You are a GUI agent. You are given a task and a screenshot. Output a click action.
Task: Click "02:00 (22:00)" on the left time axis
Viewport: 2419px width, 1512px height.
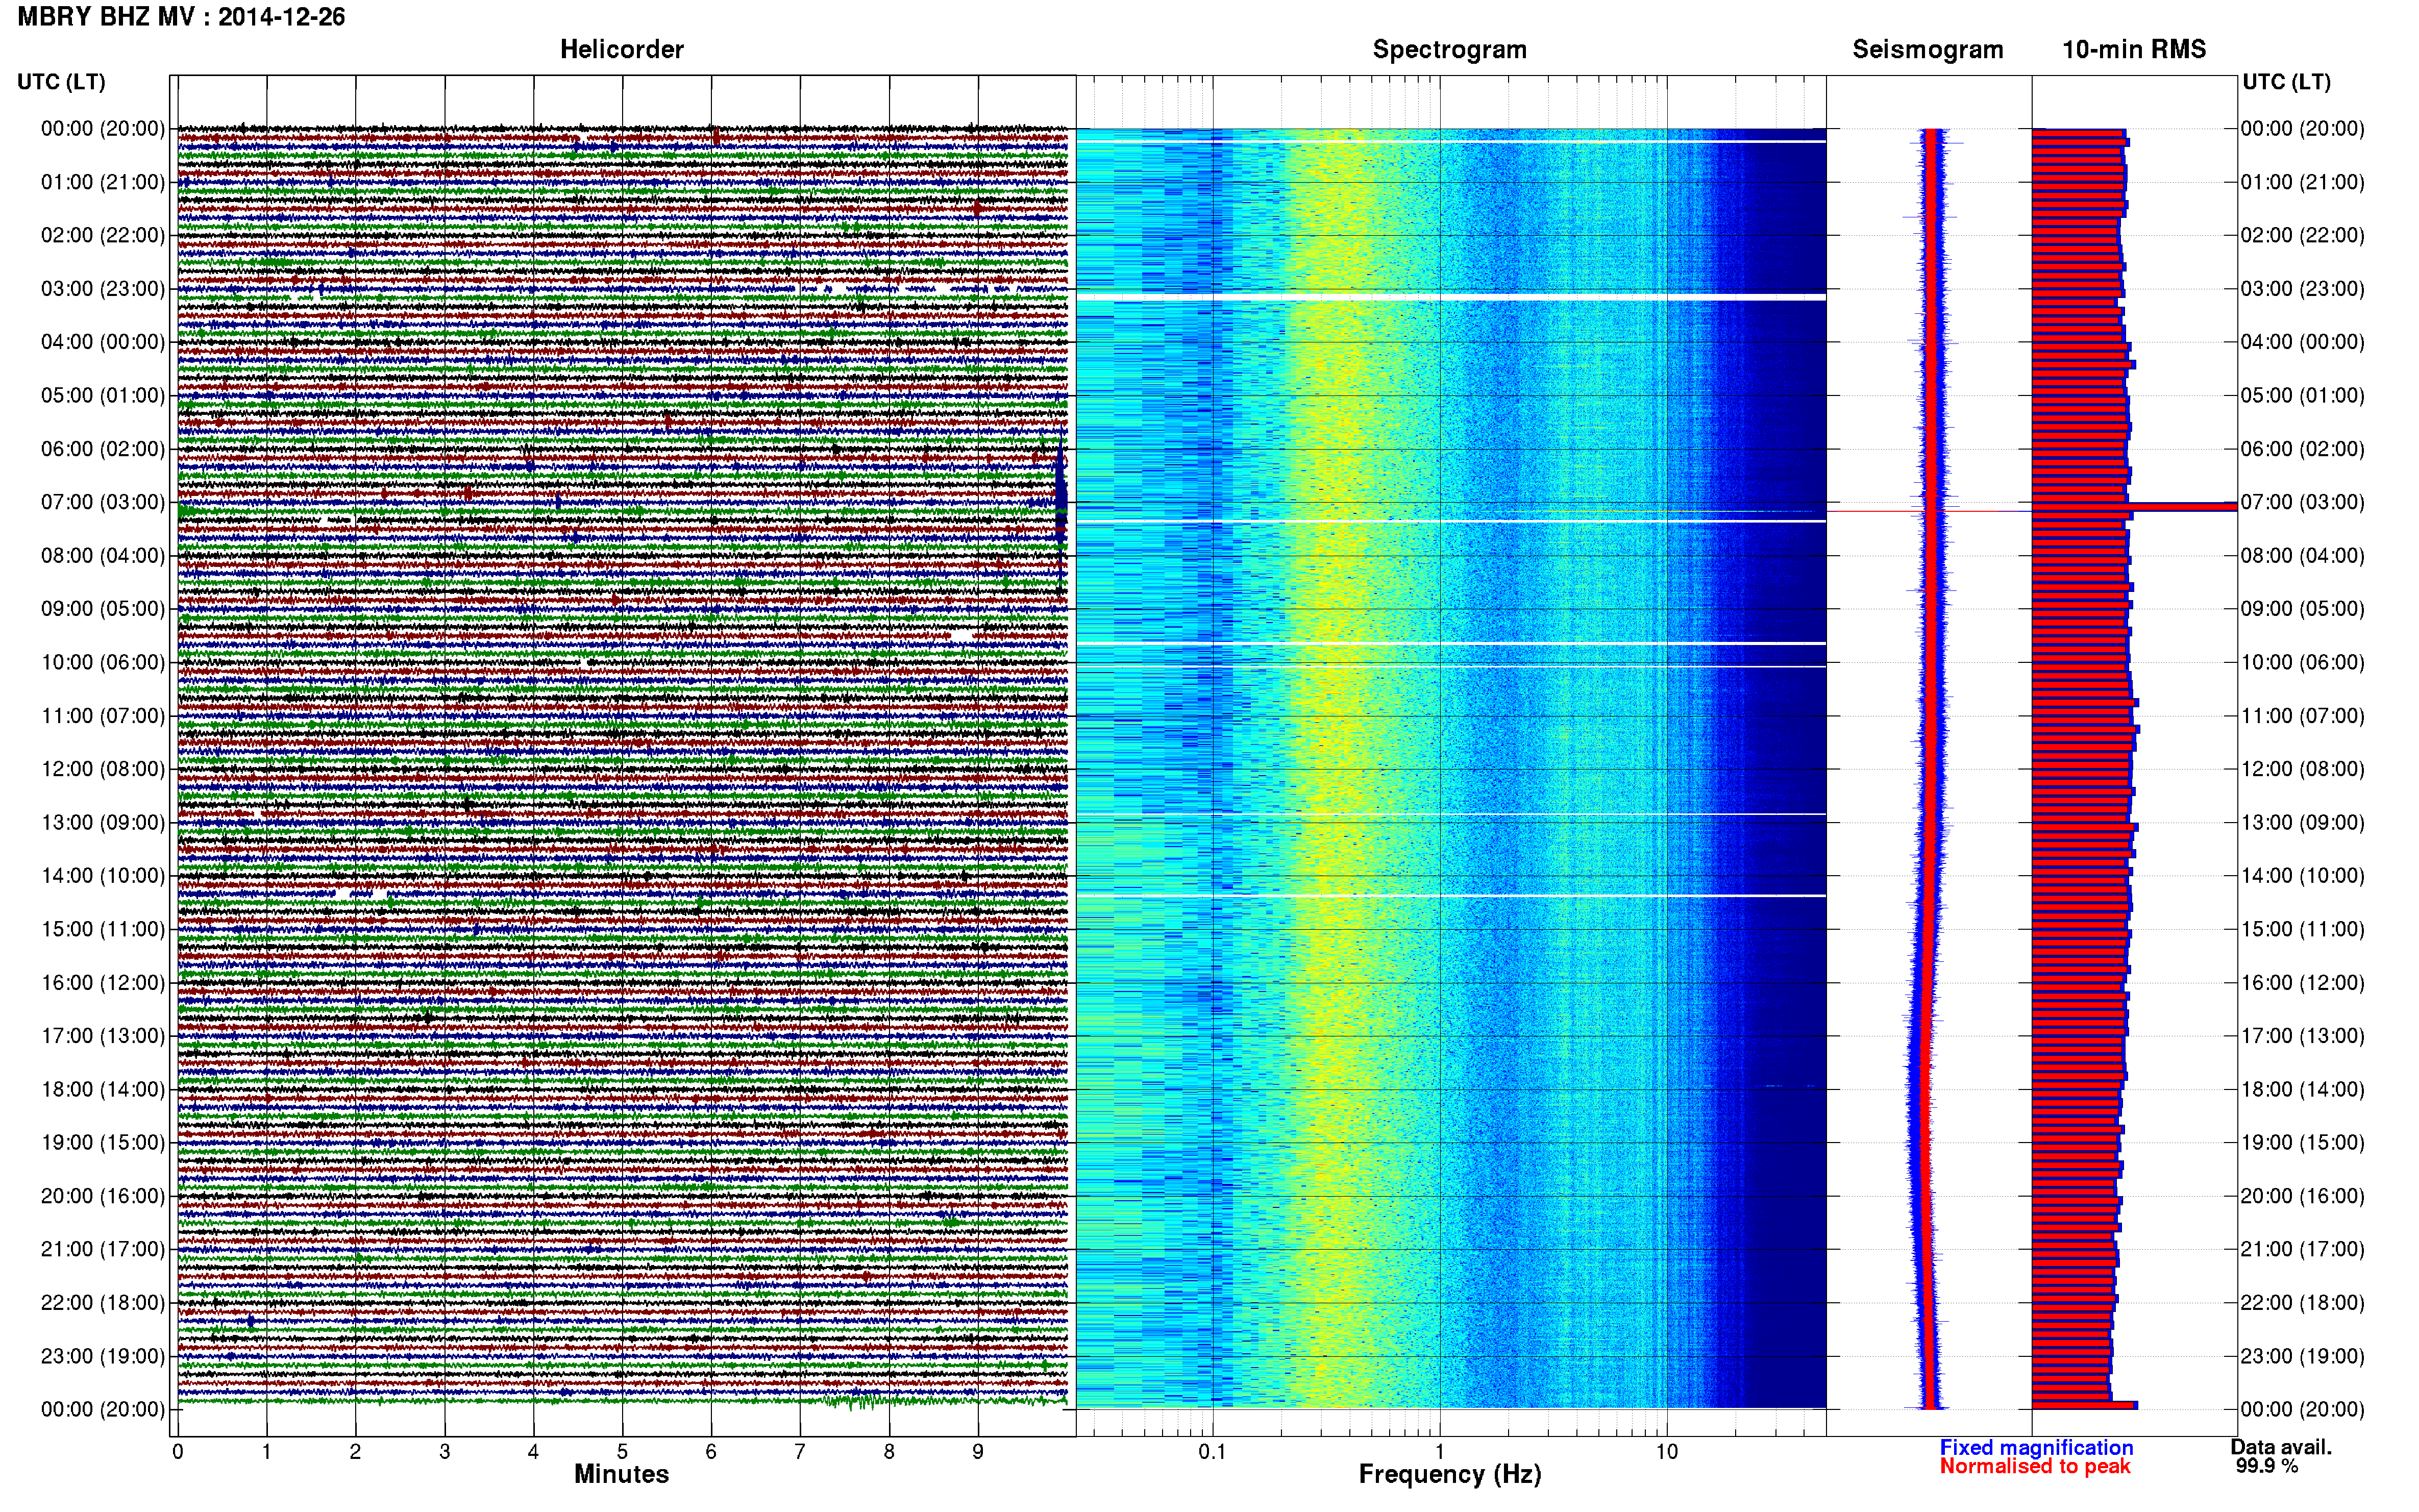[103, 235]
